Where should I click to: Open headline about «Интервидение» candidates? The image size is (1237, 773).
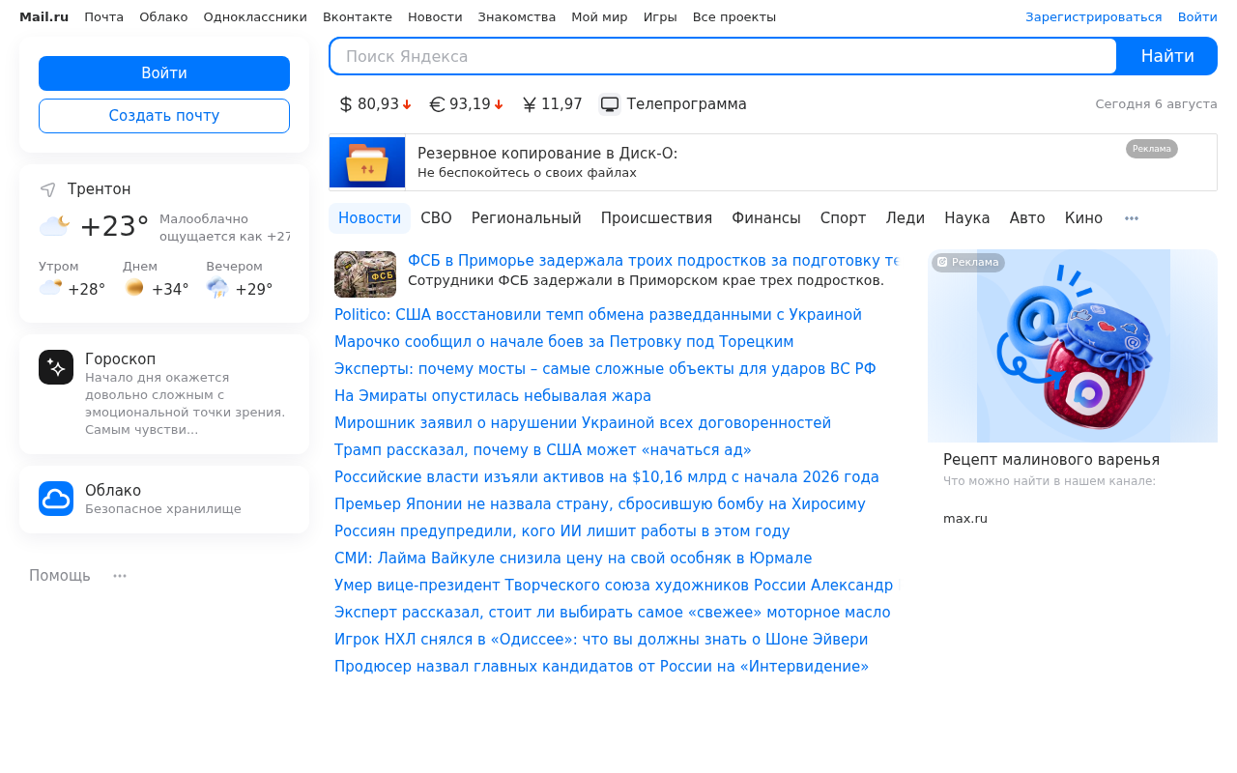(601, 667)
